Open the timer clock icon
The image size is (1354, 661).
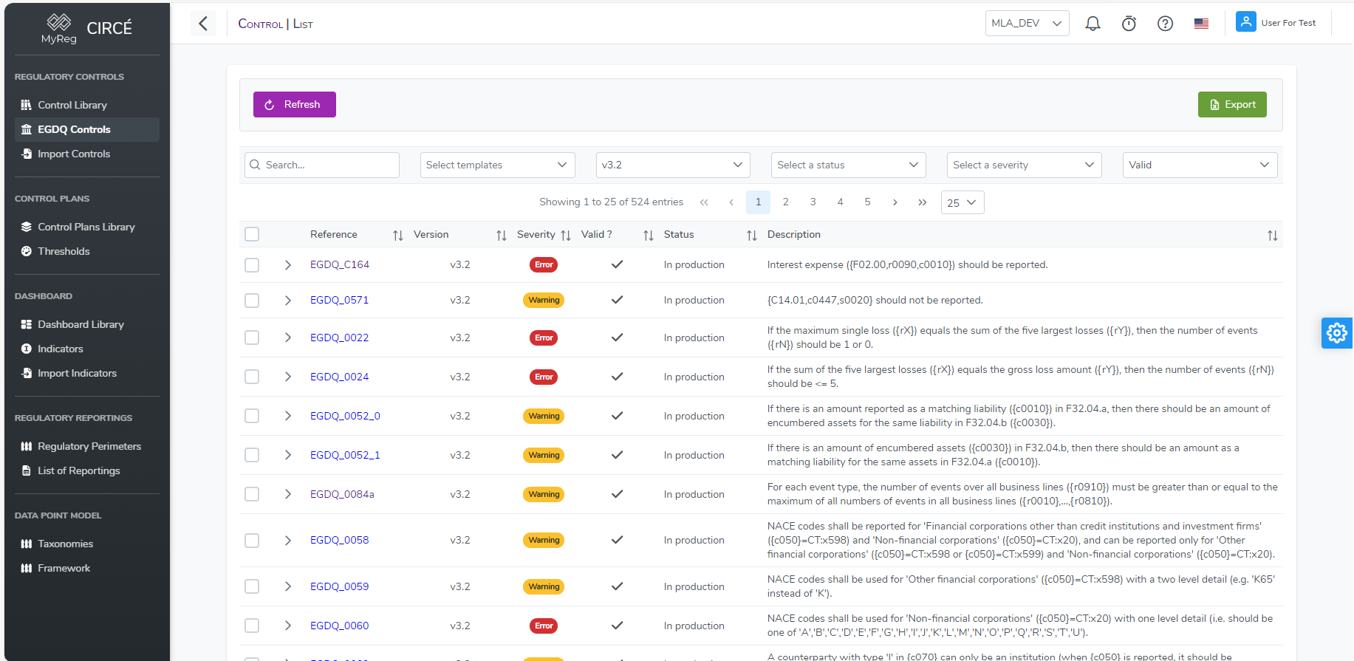pyautogui.click(x=1129, y=24)
